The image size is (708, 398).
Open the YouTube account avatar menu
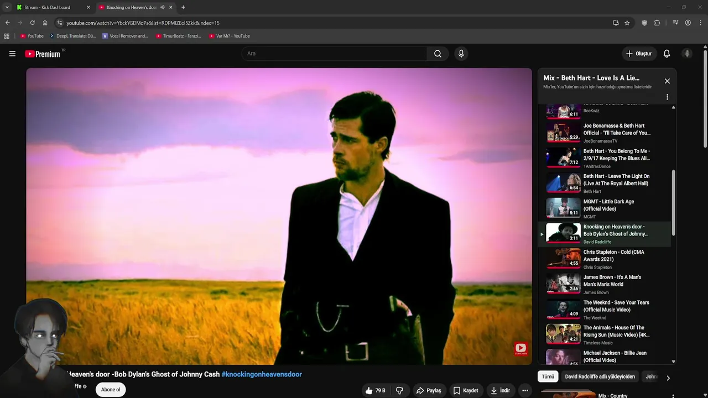687,54
